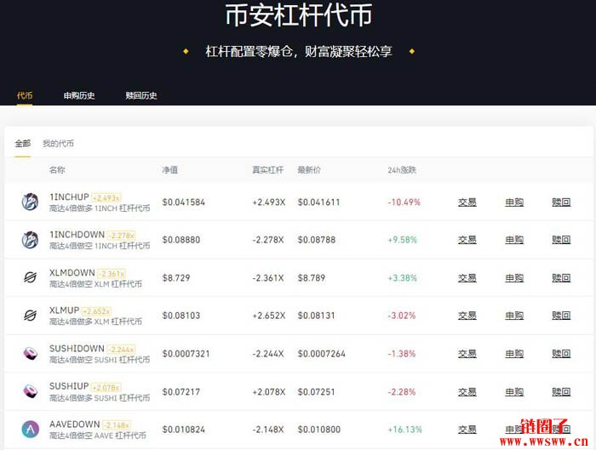The height and width of the screenshot is (450, 596).
Task: Click 赎回 link for SUSHIUP
Action: click(561, 391)
